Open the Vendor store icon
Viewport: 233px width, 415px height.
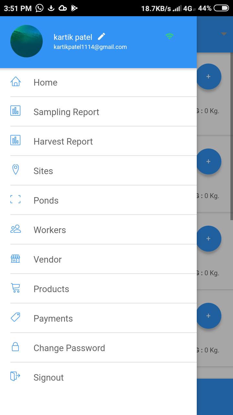(x=16, y=259)
